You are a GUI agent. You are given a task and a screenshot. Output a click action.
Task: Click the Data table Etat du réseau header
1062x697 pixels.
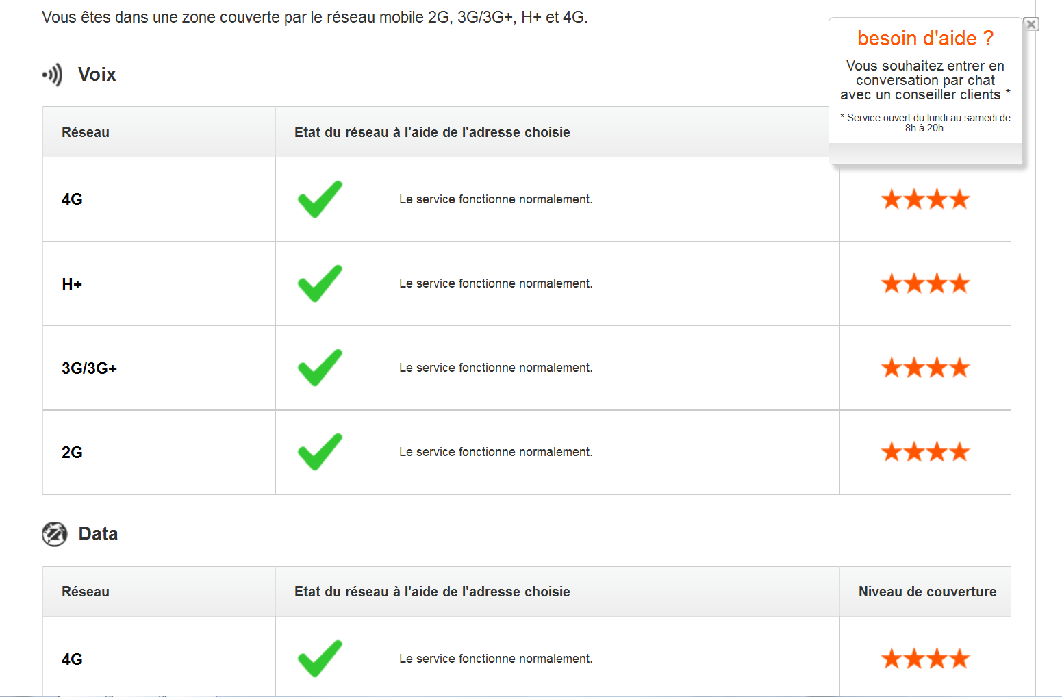click(432, 592)
